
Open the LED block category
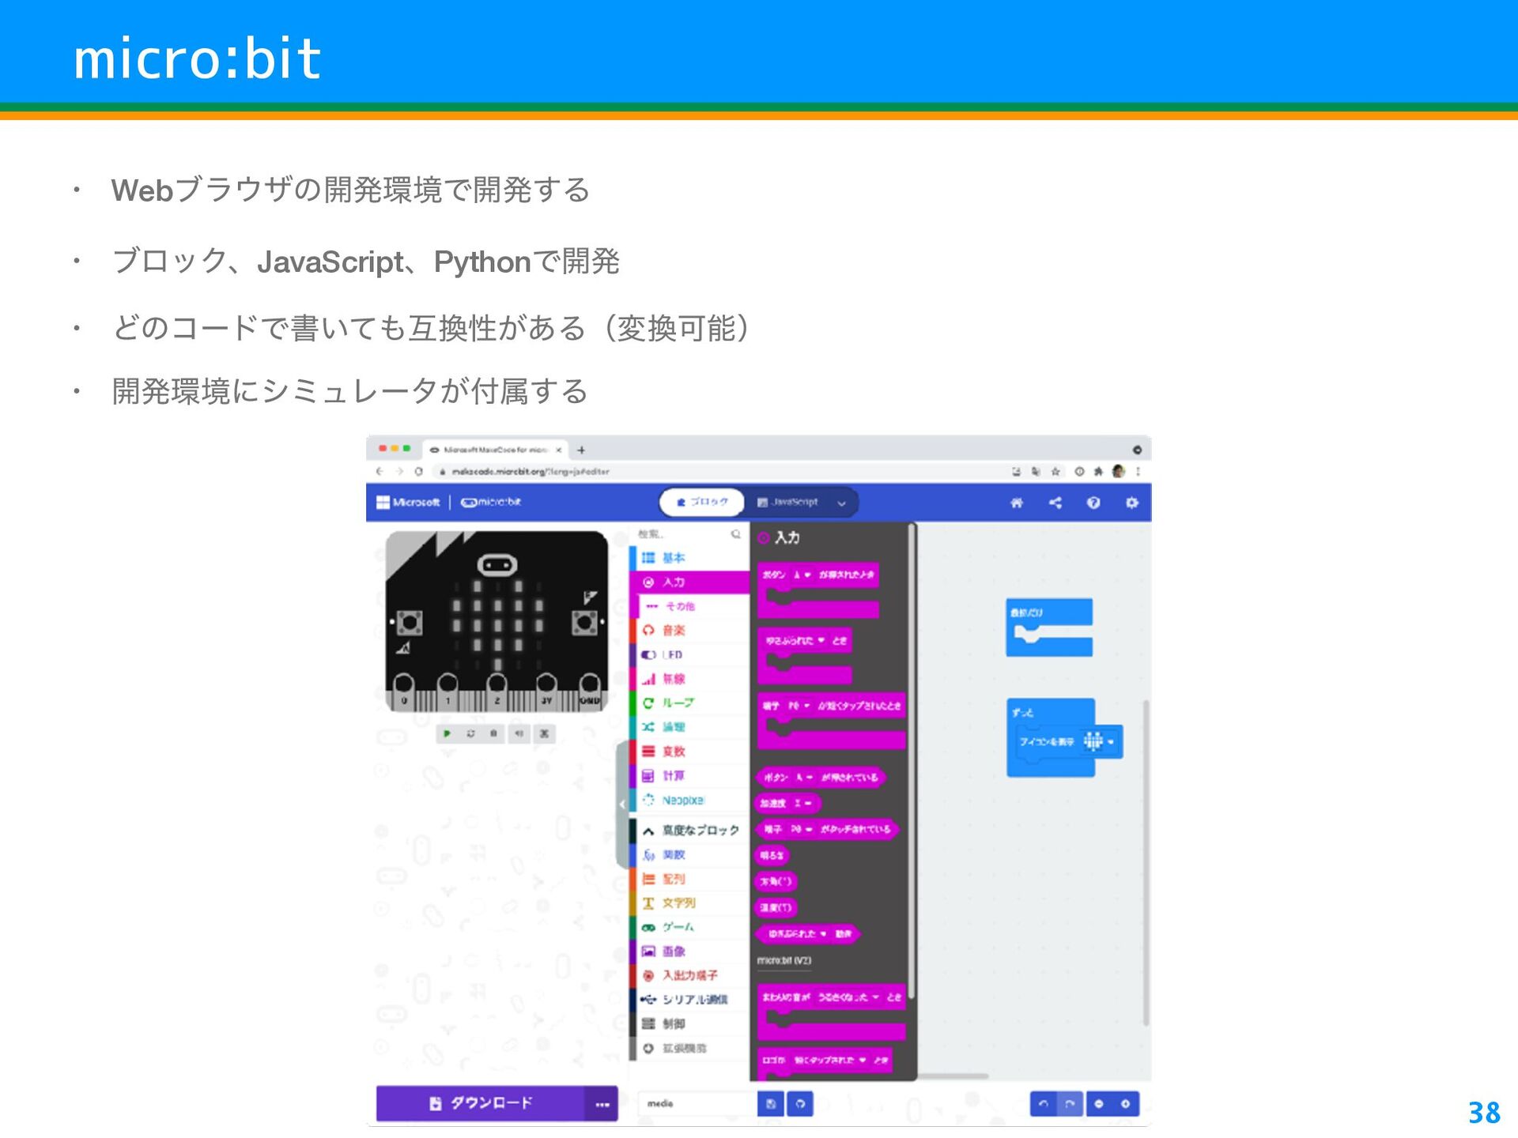point(690,654)
